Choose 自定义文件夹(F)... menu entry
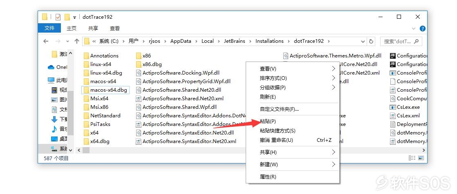 click(293, 109)
